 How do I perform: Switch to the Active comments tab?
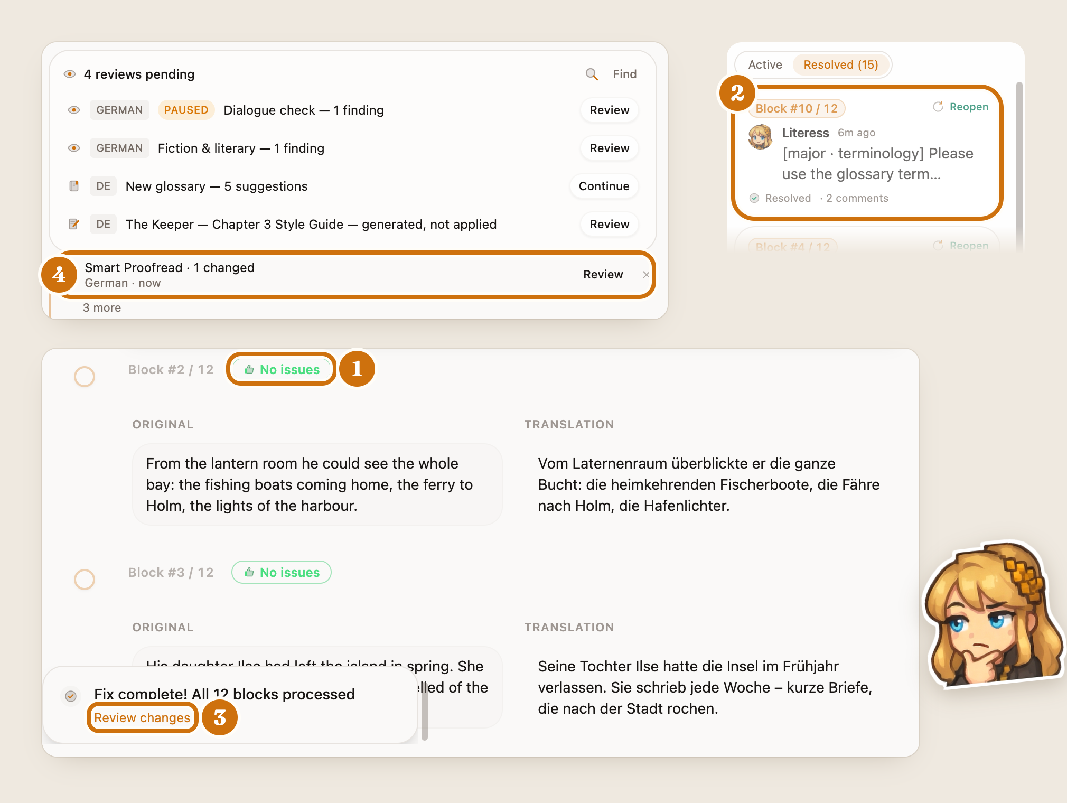coord(765,64)
